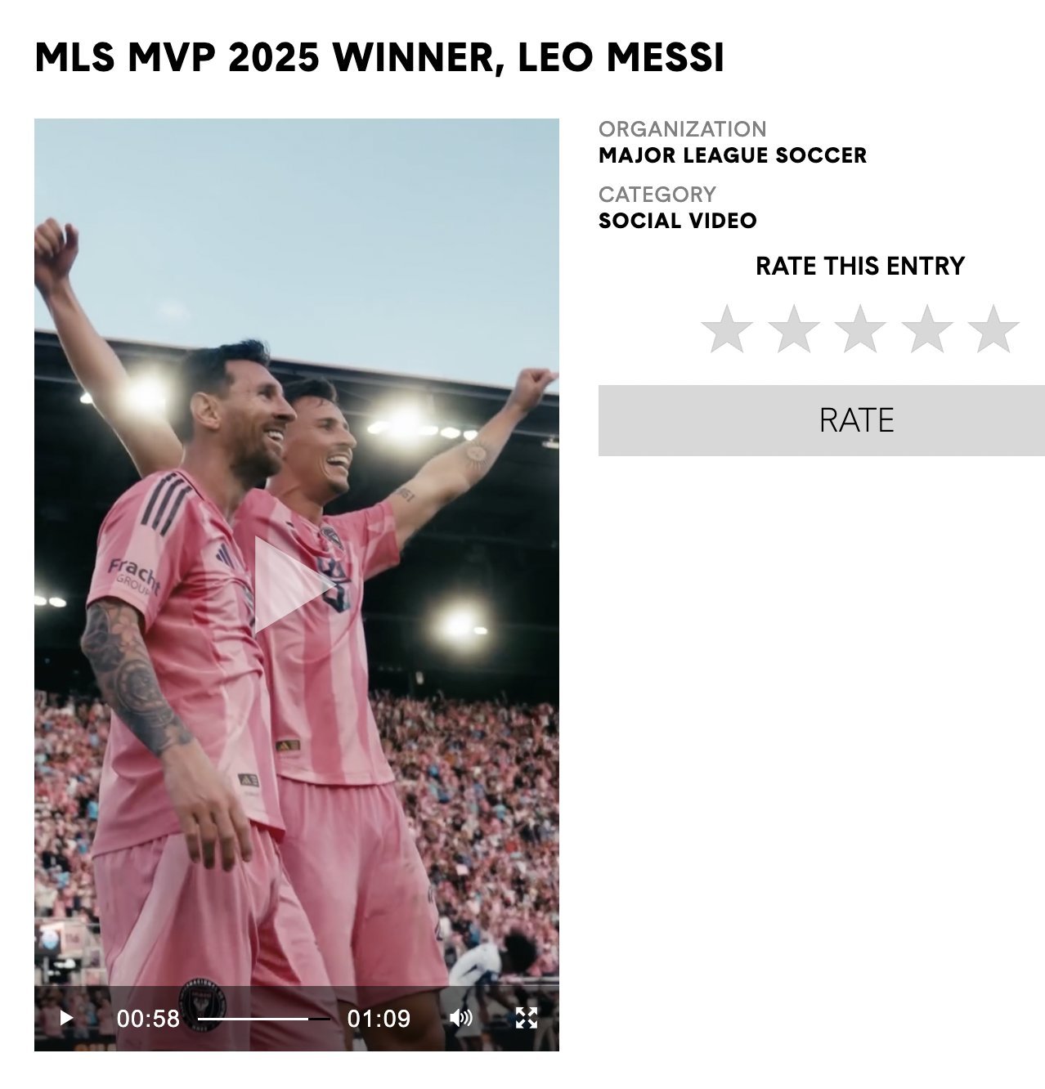
Task: Click the Fracht Group sleeve logo in the video
Action: [x=135, y=576]
